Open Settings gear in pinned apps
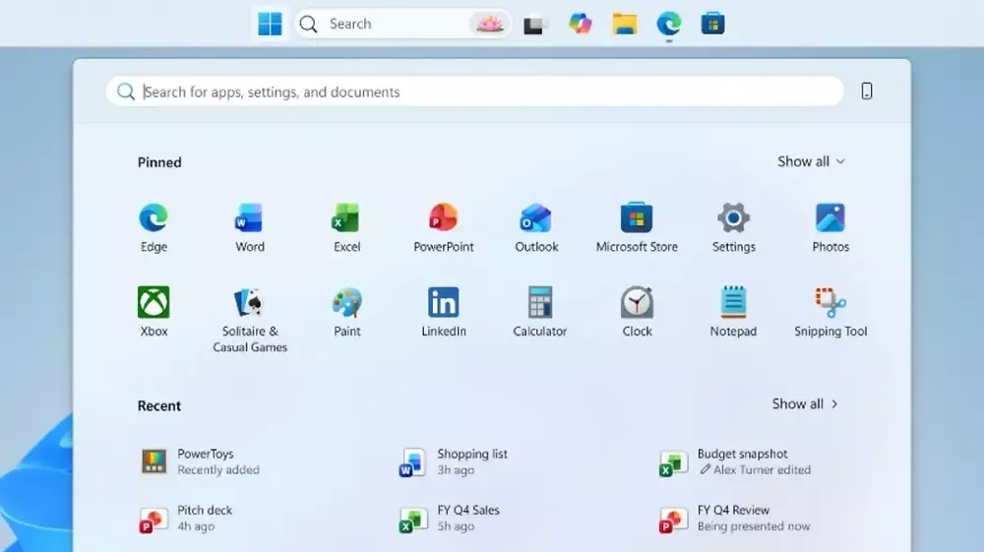The width and height of the screenshot is (984, 552). [734, 227]
